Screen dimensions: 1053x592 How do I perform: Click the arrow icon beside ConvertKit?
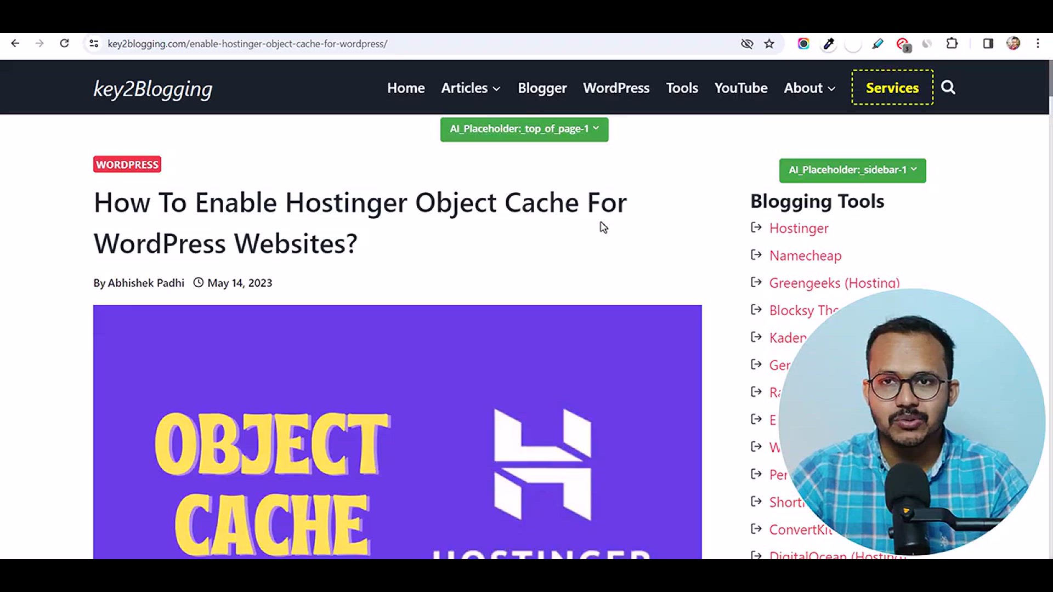(x=756, y=529)
